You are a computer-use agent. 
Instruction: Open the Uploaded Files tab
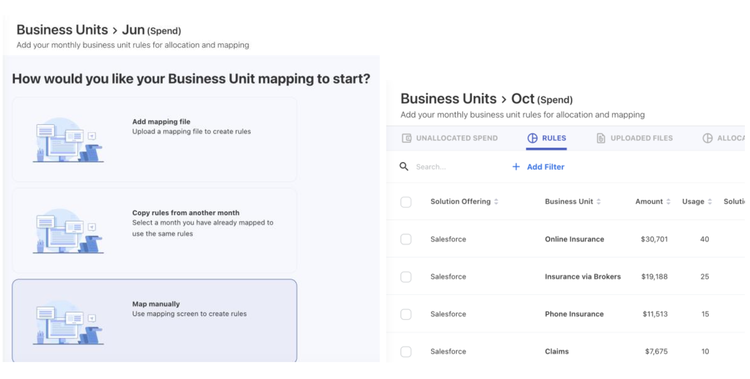click(x=641, y=138)
